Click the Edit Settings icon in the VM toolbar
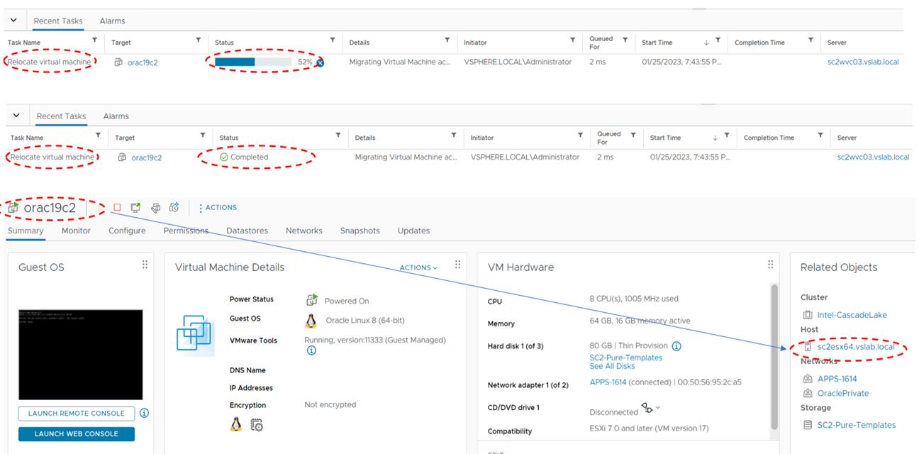This screenshot has width=919, height=454. coord(155,208)
